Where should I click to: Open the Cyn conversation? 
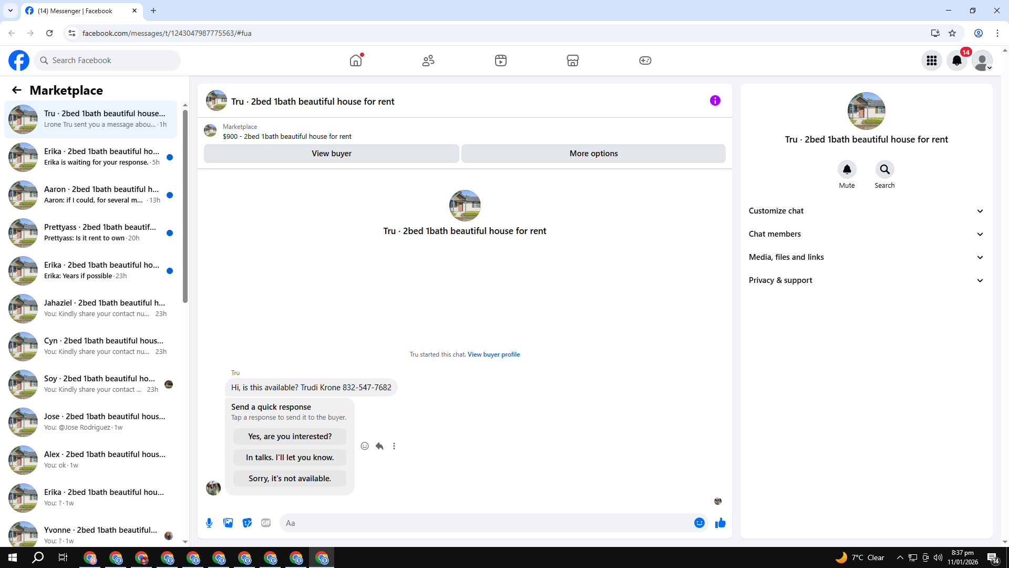91,347
